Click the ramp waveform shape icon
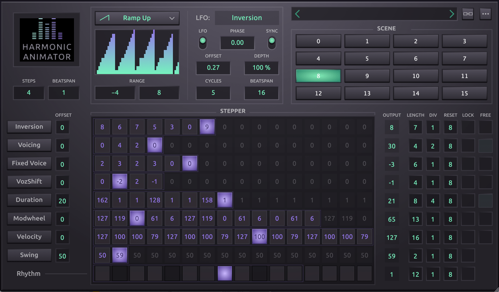The height and width of the screenshot is (292, 499). (x=104, y=18)
